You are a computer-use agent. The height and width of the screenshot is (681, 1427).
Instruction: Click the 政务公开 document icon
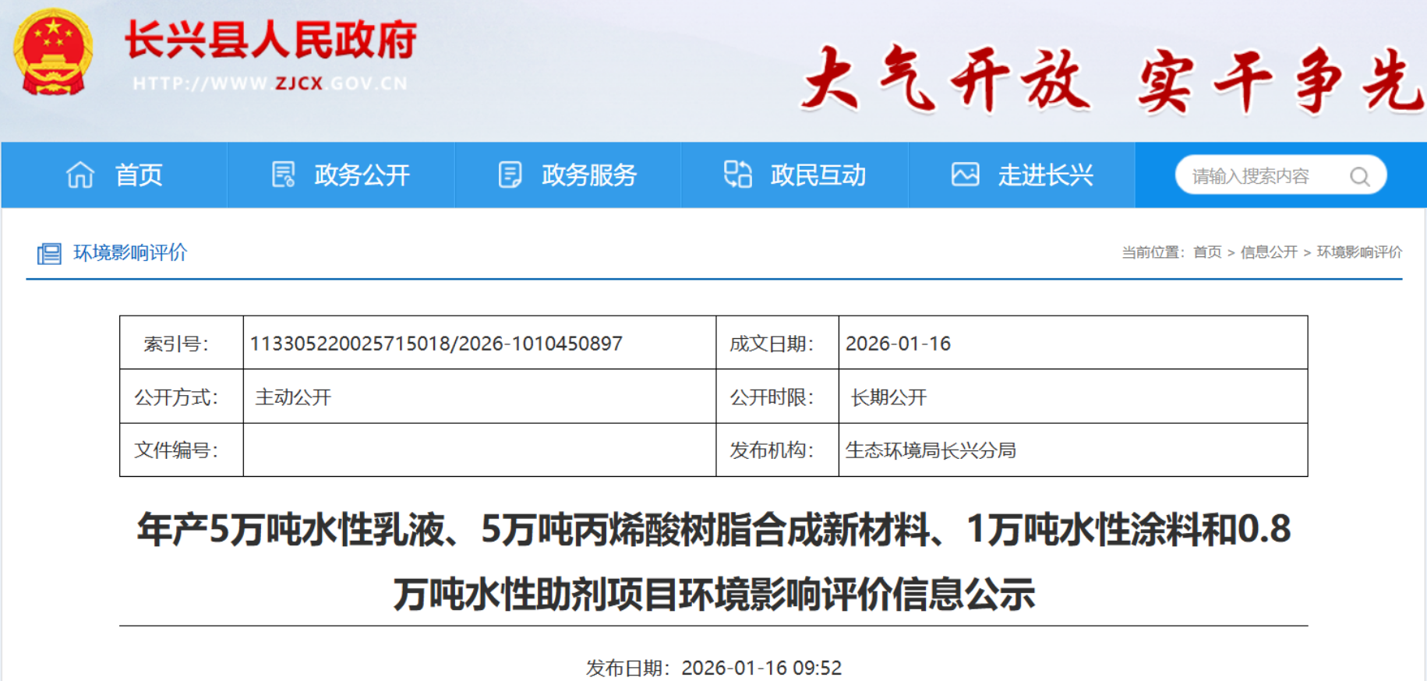point(283,175)
